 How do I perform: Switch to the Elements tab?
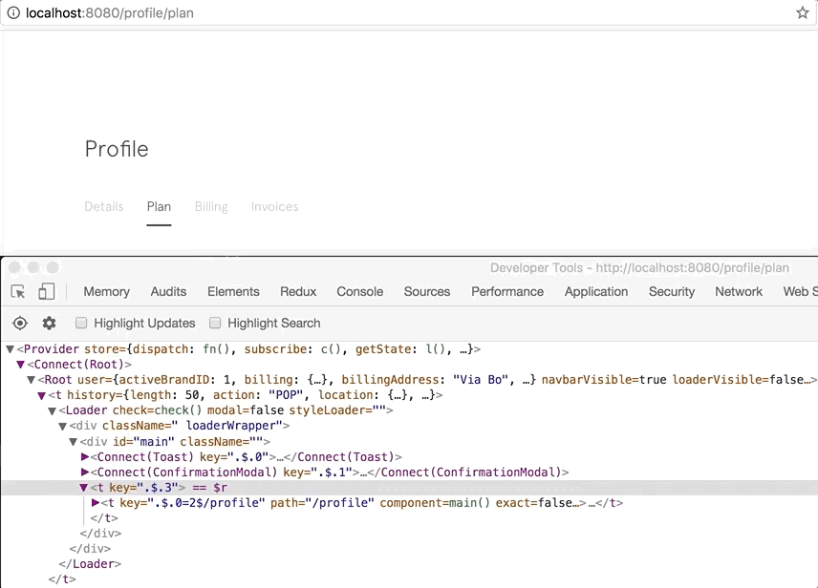coord(233,291)
